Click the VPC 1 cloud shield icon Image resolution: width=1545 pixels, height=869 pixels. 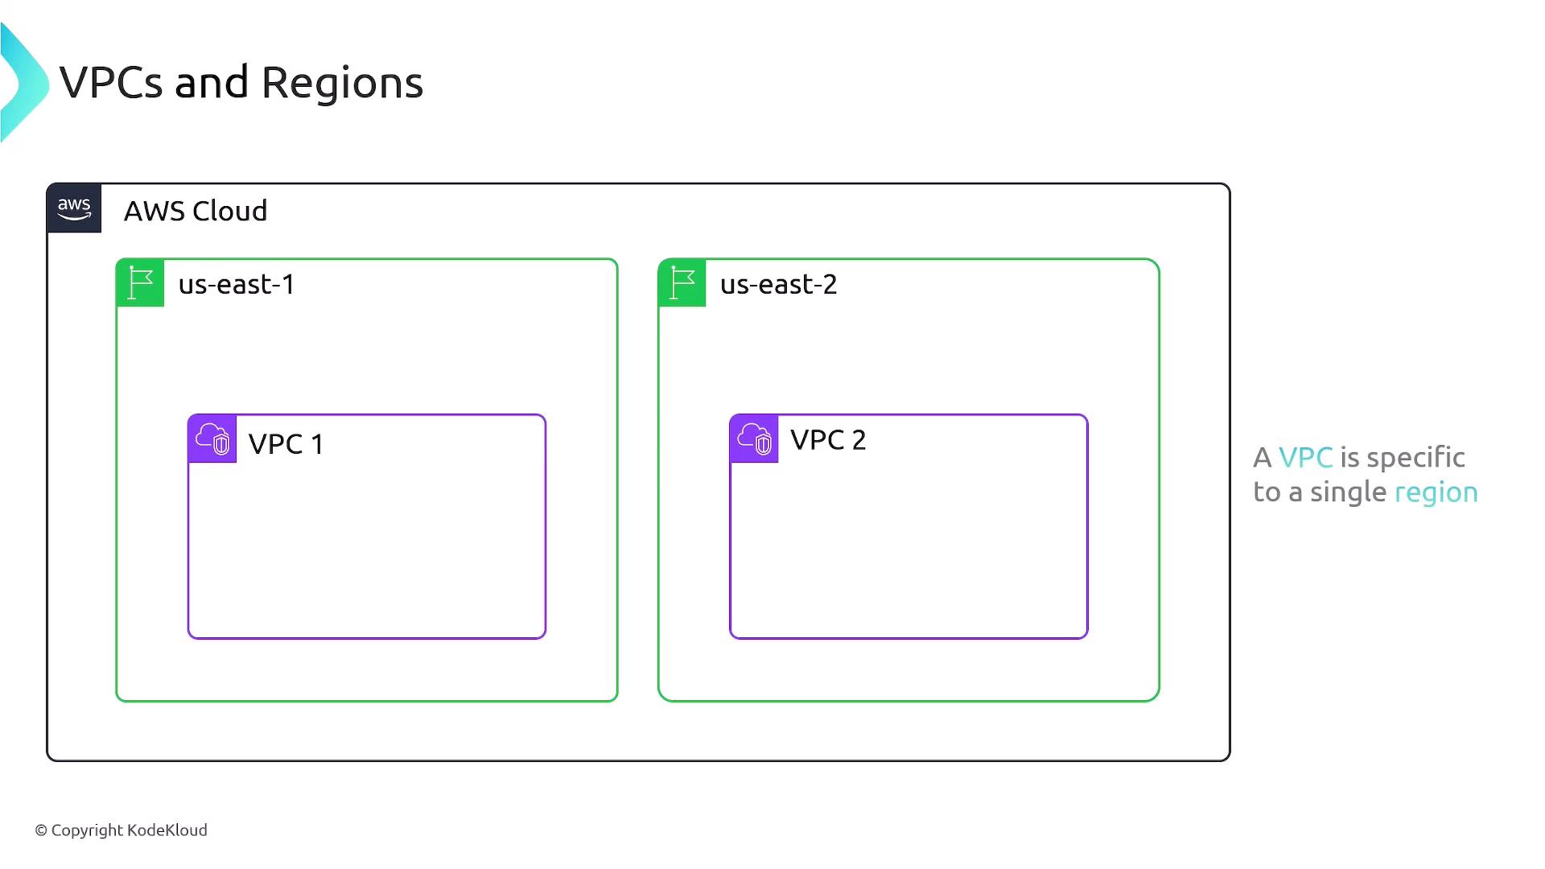[x=212, y=439]
